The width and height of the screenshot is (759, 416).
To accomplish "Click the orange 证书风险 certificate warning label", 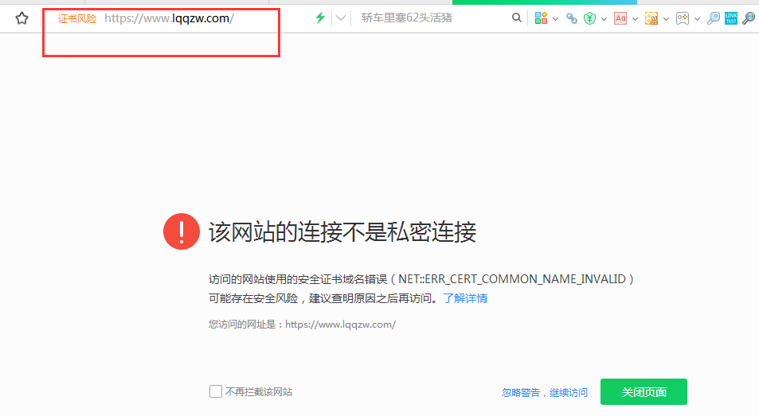I will pos(77,19).
